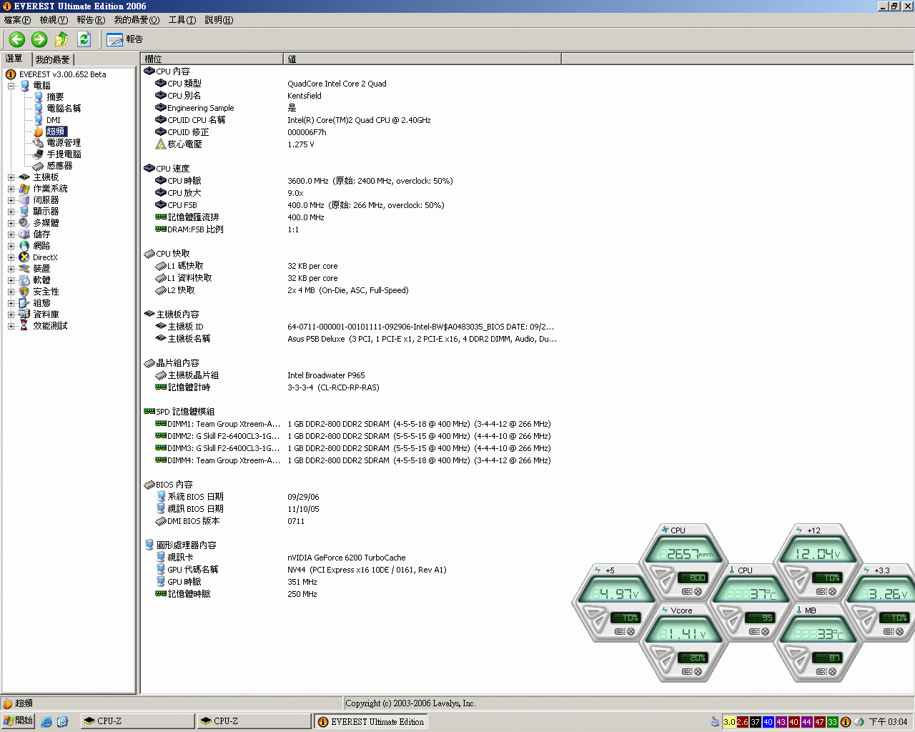Viewport: 915px width, 732px height.
Task: Click the EVEREST orange info tray icon
Action: click(x=846, y=722)
